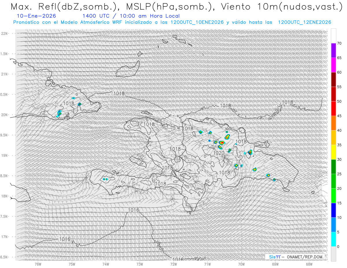Click the '1020' isobar label
This screenshot has height=268, width=347.
coord(219,153)
